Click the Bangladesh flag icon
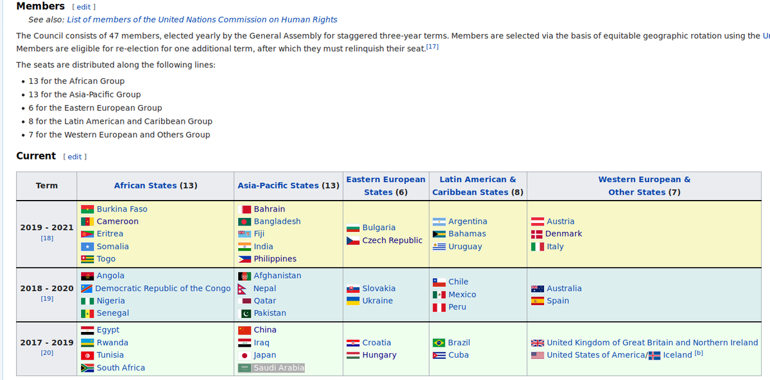This screenshot has width=770, height=380. coord(244,222)
